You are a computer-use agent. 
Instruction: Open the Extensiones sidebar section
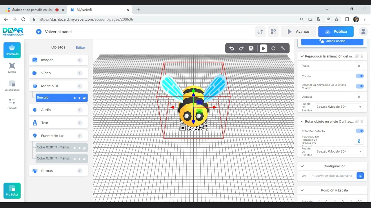[12, 86]
